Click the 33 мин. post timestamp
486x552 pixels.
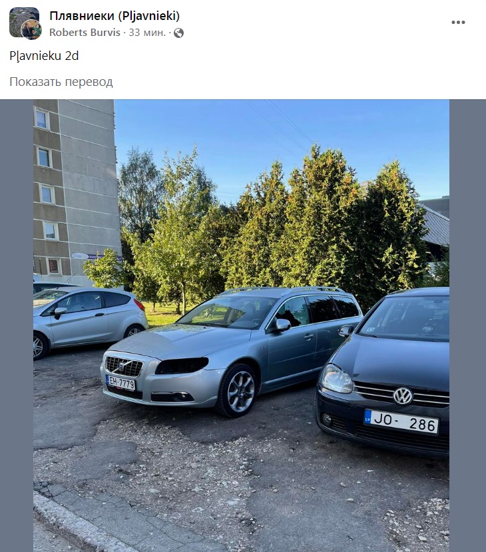tap(146, 33)
